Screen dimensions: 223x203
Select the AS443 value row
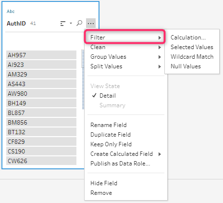(x=41, y=84)
